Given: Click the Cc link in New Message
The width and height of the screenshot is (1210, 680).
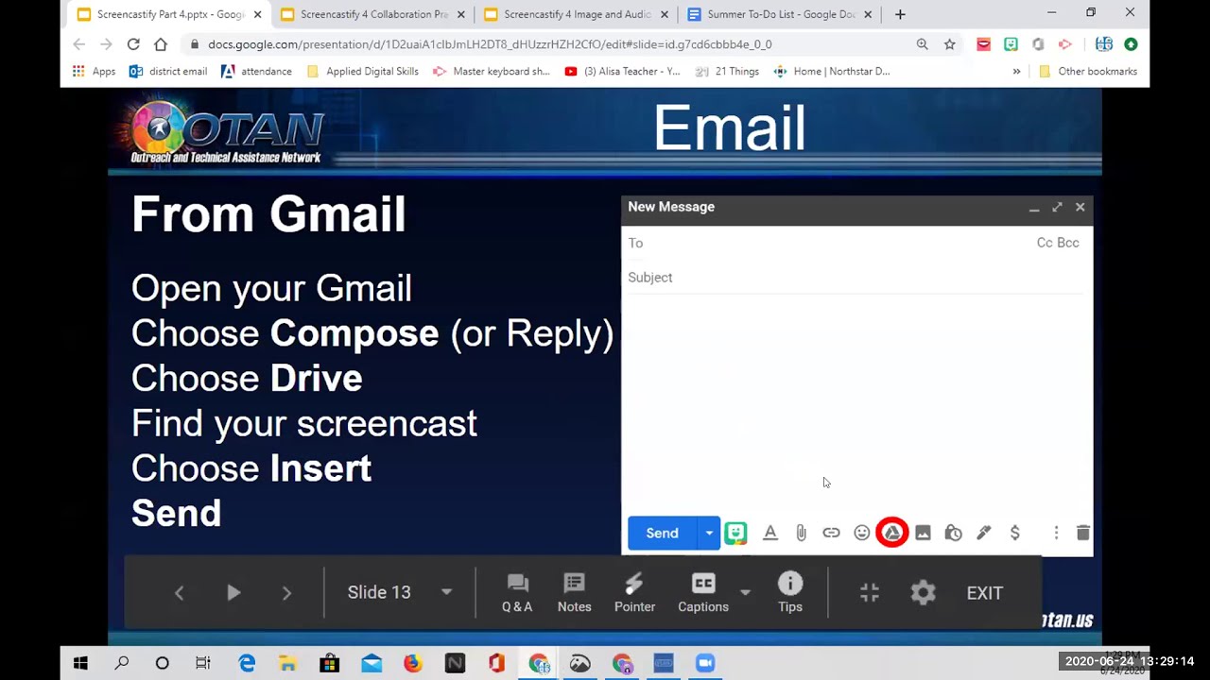Looking at the screenshot, I should tap(1045, 243).
